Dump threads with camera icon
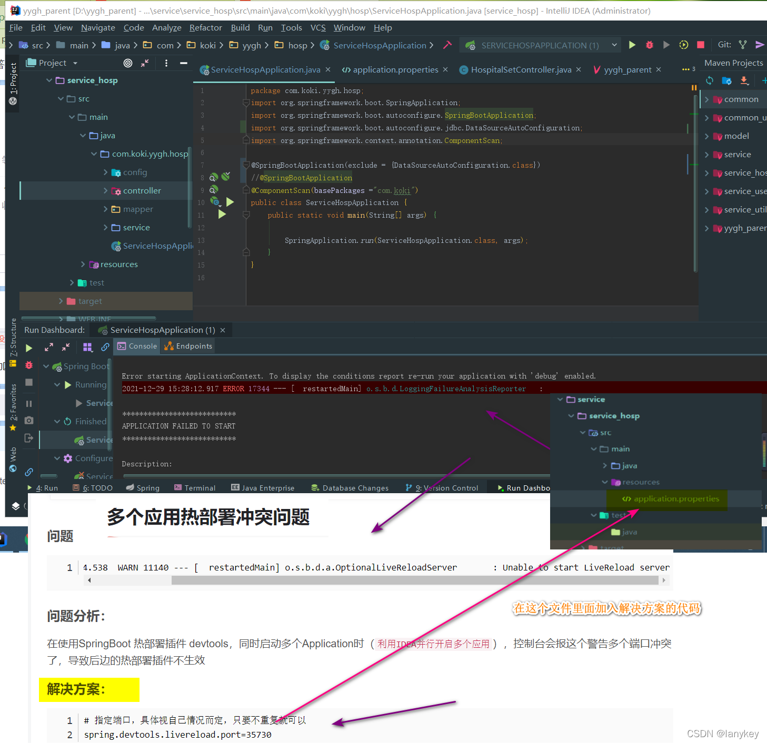767x744 pixels. tap(29, 421)
